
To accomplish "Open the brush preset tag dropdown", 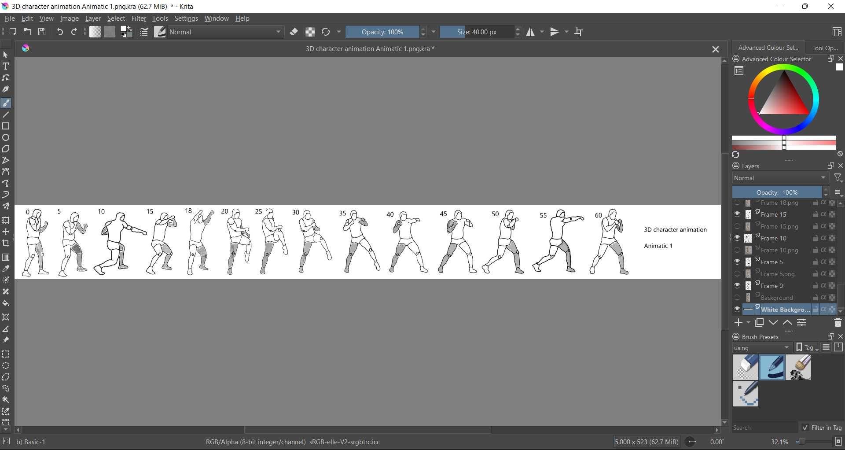I will (762, 348).
